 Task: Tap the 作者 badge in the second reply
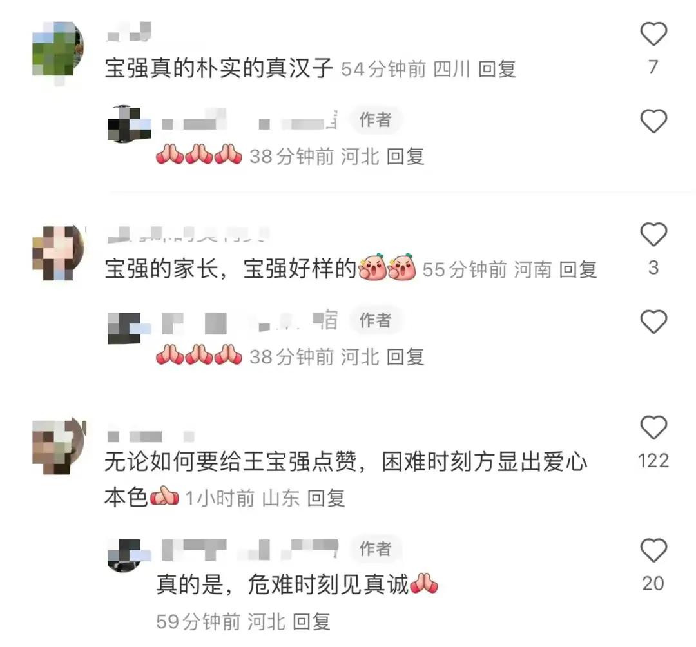376,320
